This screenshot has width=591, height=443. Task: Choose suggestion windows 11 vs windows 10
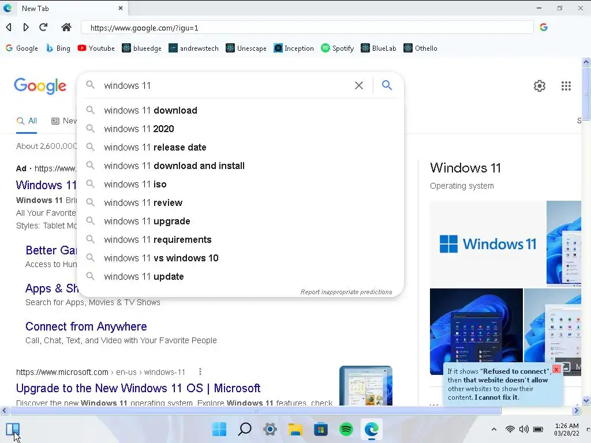[x=240, y=258]
